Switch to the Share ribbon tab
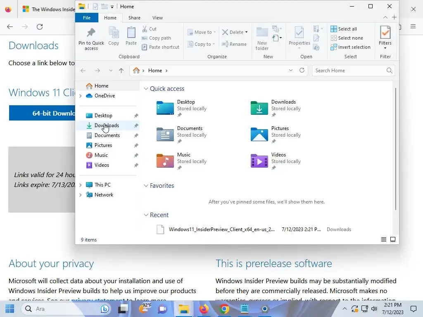Viewport: 423px width, 317px height. (134, 18)
